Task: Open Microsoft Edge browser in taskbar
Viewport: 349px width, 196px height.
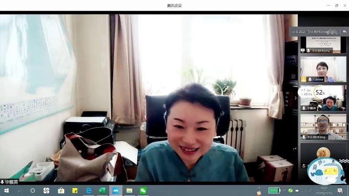Action: click(89, 190)
